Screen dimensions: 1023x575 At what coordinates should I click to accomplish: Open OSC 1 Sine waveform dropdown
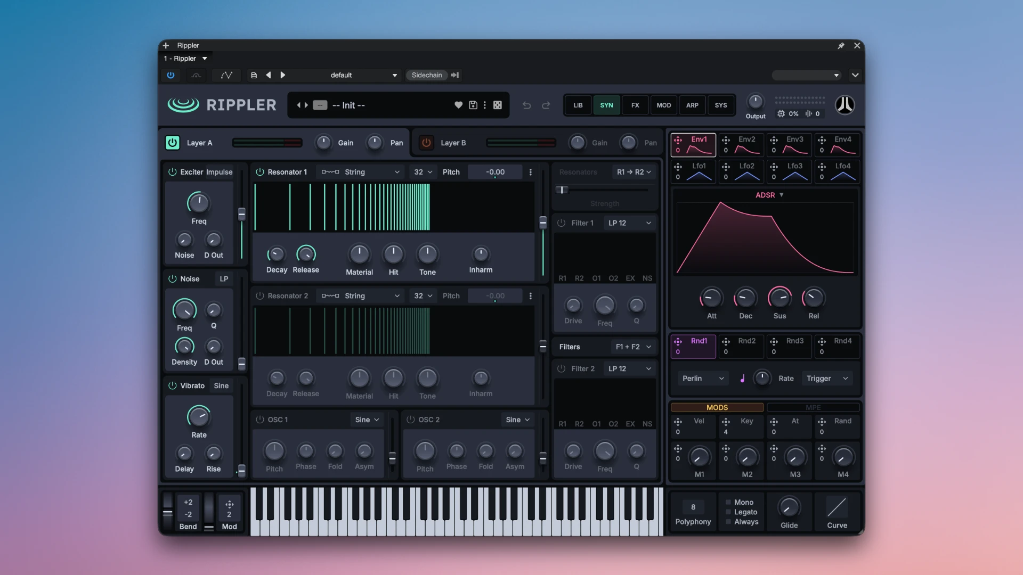(368, 420)
